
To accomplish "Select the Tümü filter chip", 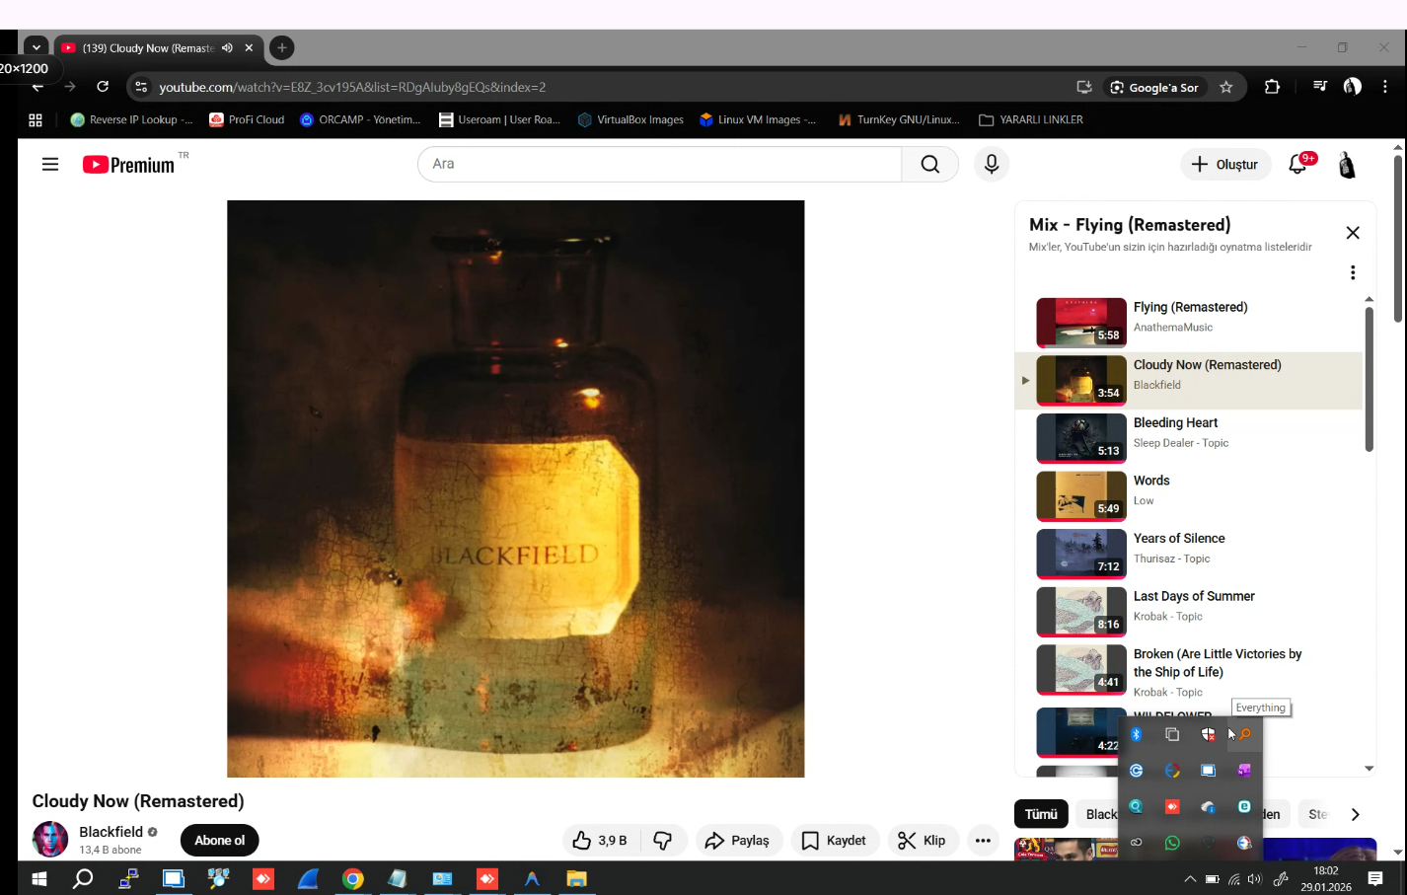I will [1041, 814].
